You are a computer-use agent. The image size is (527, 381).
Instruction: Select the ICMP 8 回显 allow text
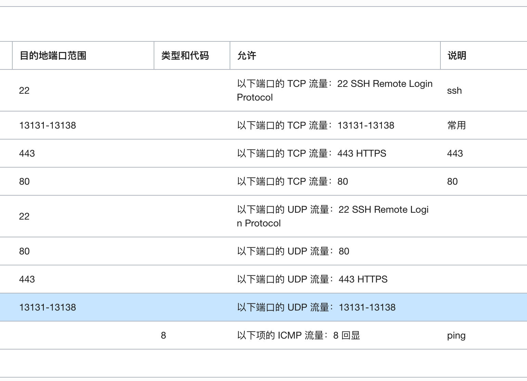[298, 336]
